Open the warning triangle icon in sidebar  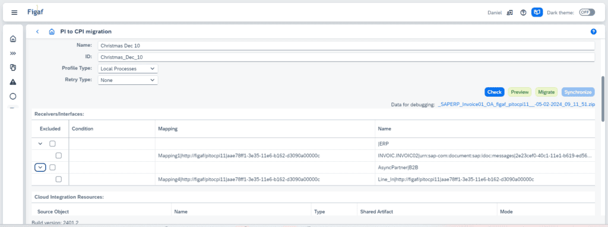coord(13,82)
